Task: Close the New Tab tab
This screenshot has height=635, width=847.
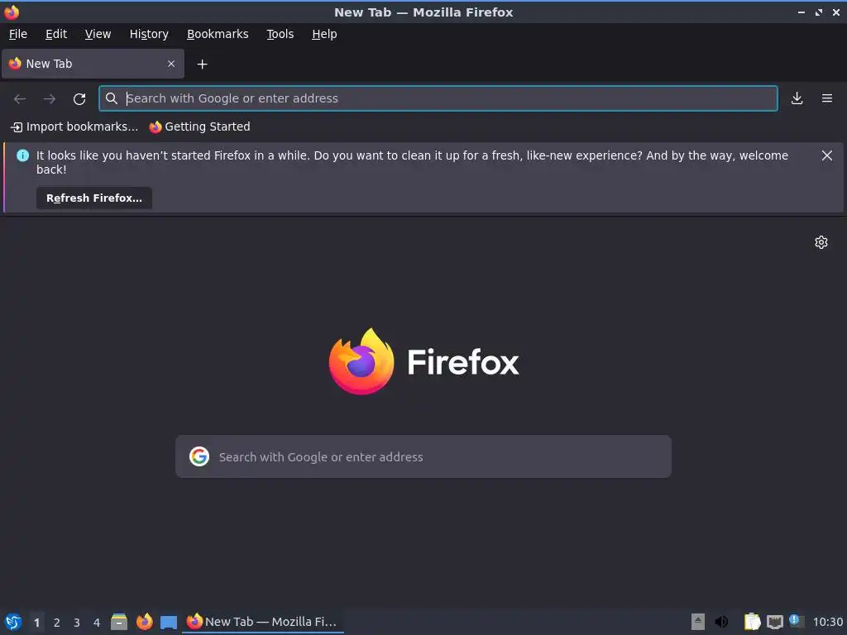Action: point(171,64)
